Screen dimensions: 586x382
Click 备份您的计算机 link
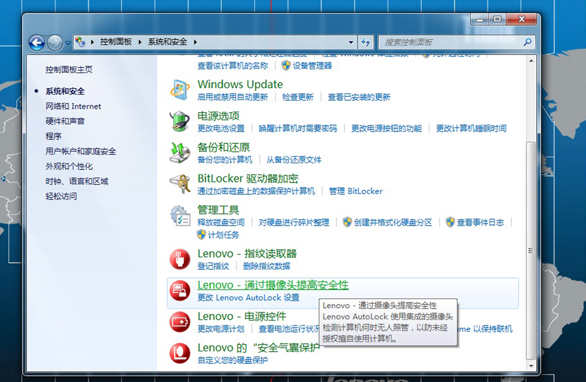[224, 160]
